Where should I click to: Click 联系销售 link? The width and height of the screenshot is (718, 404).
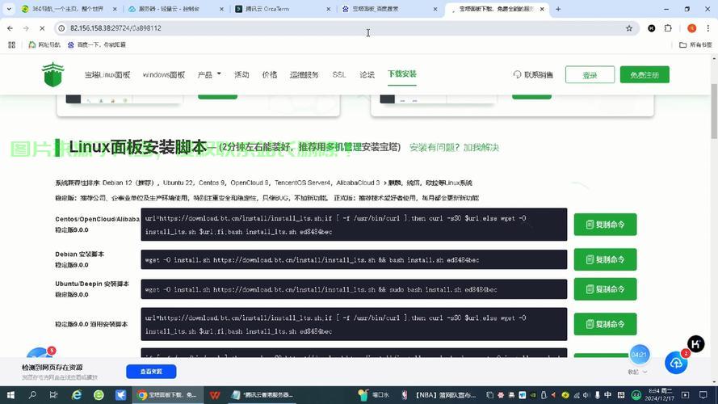534,74
